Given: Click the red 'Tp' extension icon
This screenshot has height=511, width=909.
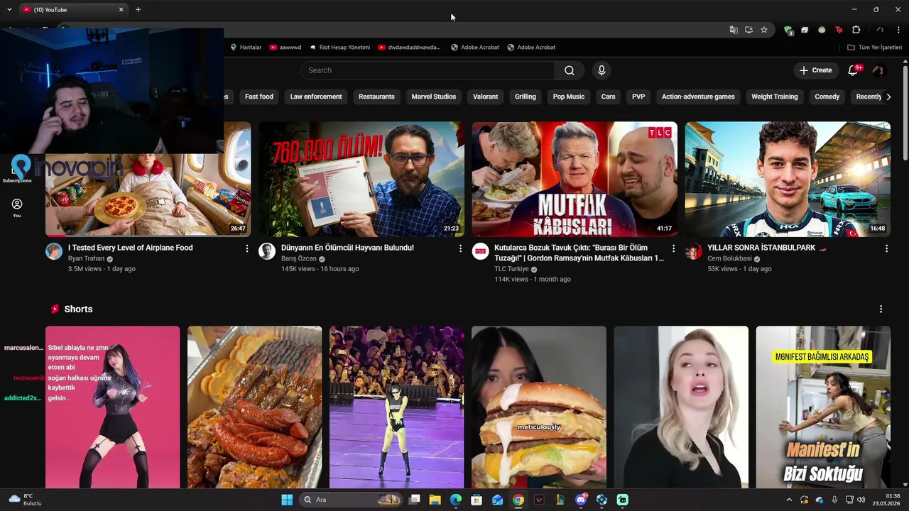Looking at the screenshot, I should click(x=839, y=30).
